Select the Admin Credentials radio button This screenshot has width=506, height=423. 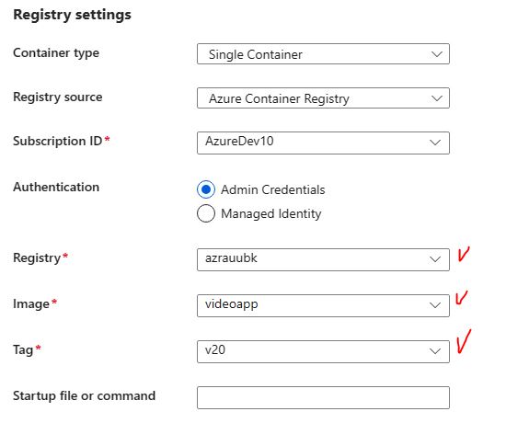point(206,189)
